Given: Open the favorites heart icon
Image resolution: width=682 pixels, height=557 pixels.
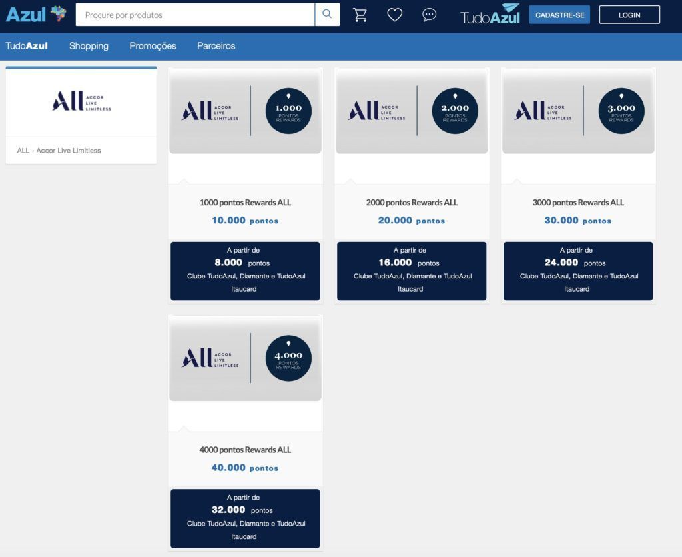Looking at the screenshot, I should tap(394, 15).
